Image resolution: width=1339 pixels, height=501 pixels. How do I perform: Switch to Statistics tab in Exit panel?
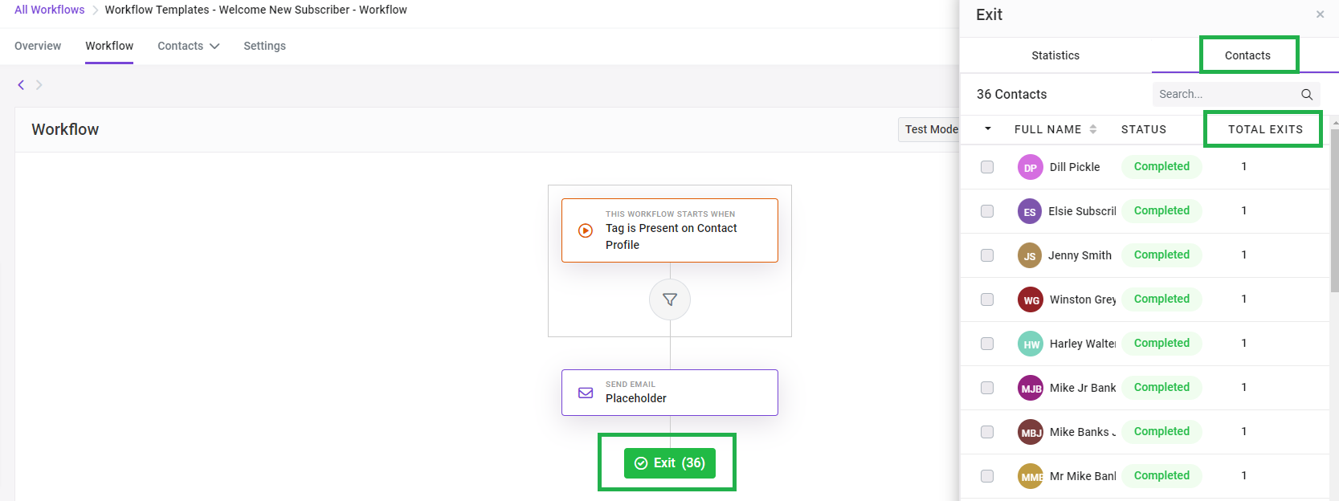(x=1055, y=55)
